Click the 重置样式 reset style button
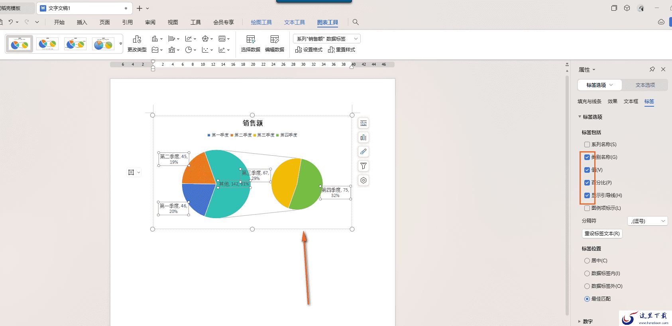Viewport: 672px width, 326px height. pyautogui.click(x=341, y=50)
